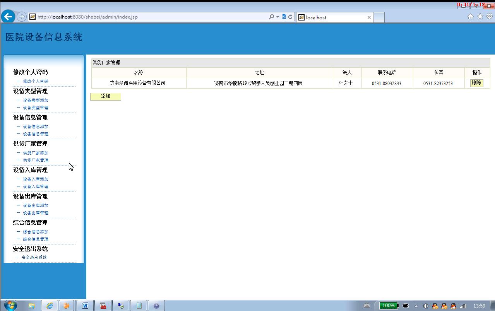Open the volume speaker tray icon

point(426,306)
